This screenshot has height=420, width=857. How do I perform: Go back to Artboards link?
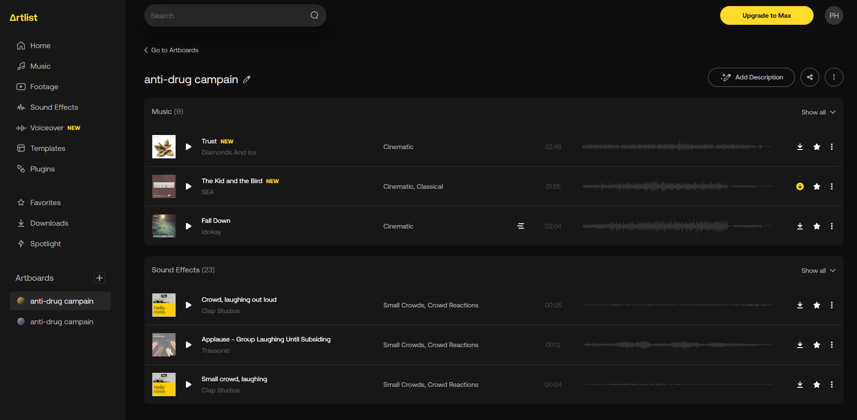coord(171,50)
